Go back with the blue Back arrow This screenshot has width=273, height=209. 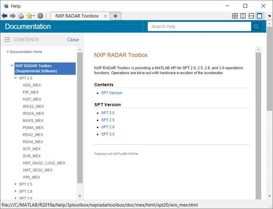4,16
